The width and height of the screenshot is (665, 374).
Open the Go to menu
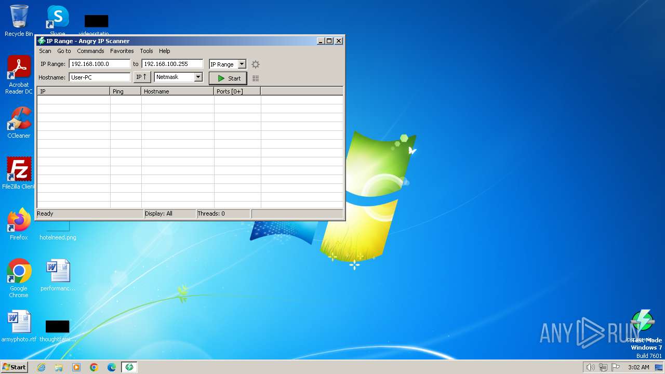(x=64, y=51)
